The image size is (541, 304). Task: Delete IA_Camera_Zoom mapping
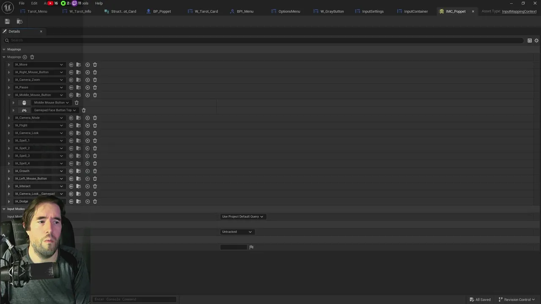point(95,80)
